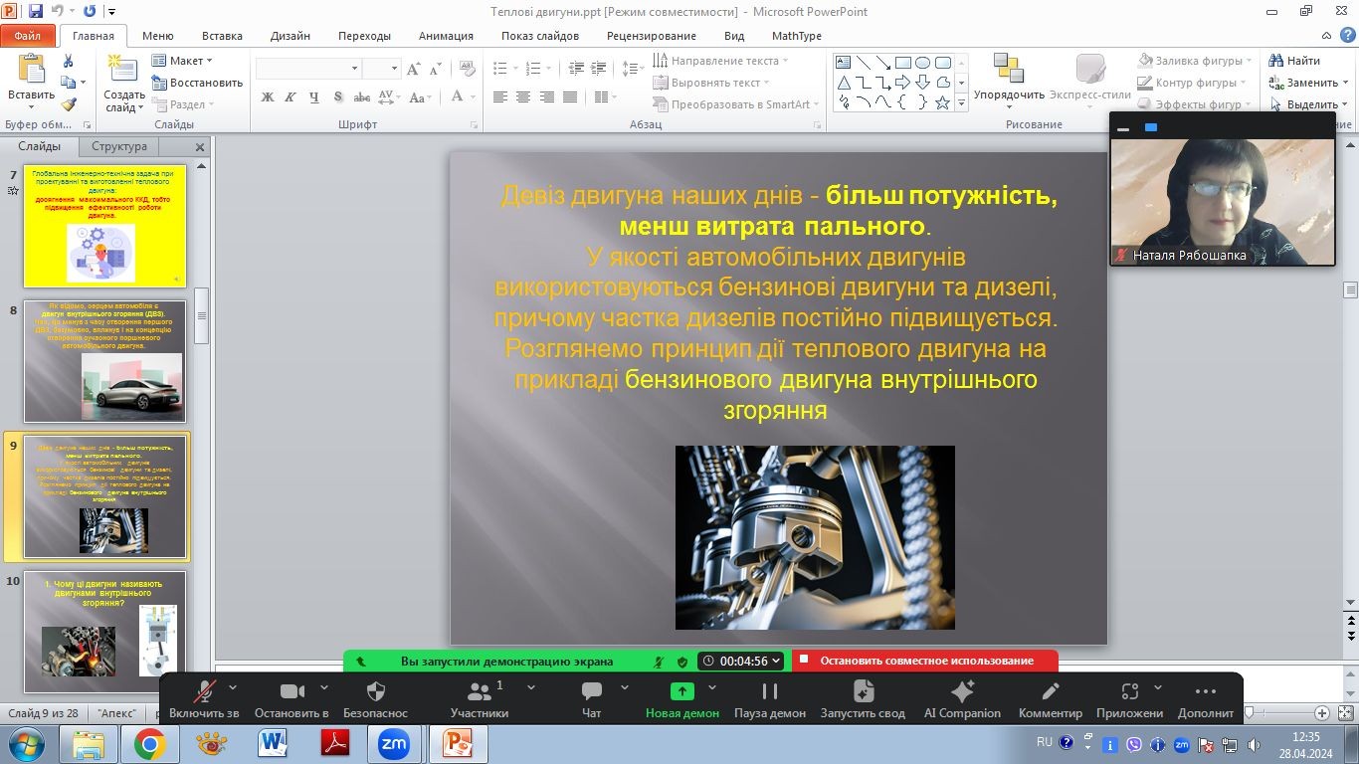Open the font name combo box

[x=307, y=69]
